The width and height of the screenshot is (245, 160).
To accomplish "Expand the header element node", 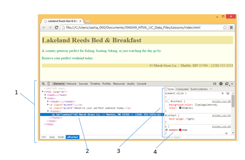I will point(48,101).
